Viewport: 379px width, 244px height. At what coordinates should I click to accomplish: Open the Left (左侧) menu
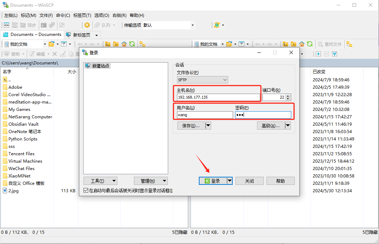[11, 15]
